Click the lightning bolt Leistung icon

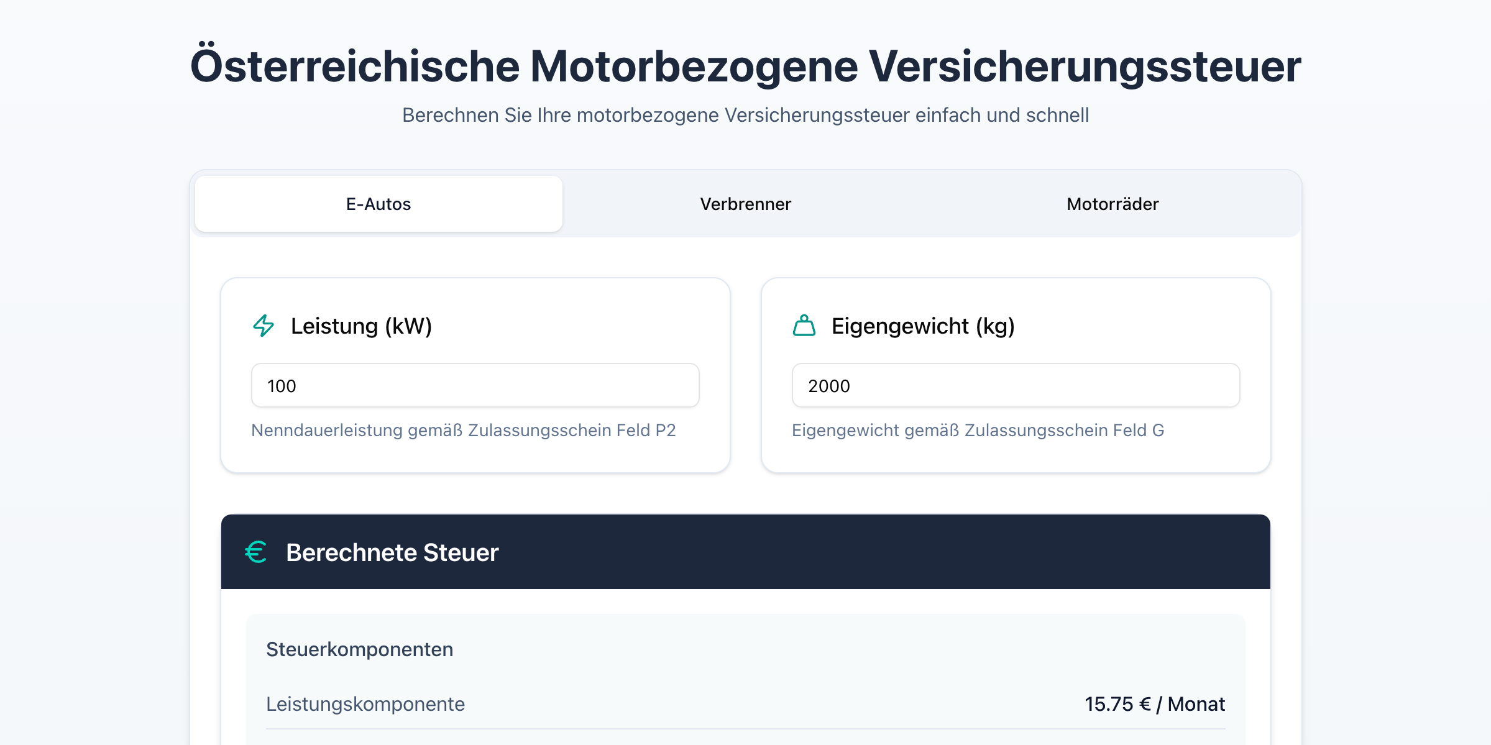pyautogui.click(x=264, y=326)
